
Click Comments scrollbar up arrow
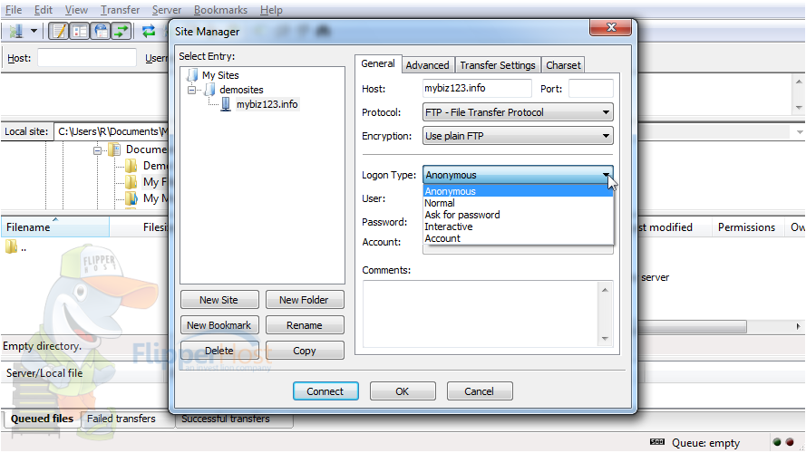tap(605, 290)
